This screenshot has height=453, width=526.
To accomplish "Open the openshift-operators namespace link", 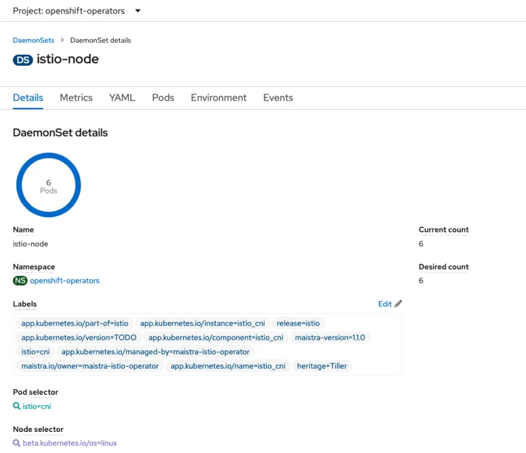I will tap(64, 280).
